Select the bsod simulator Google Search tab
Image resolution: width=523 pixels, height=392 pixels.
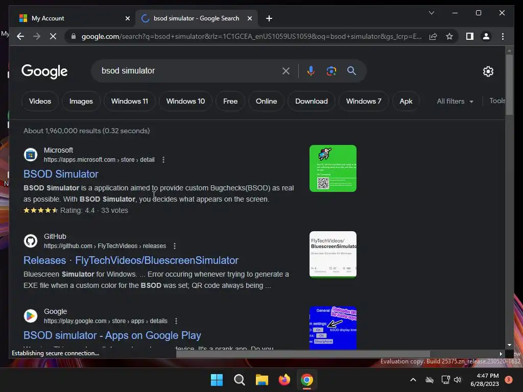click(x=197, y=18)
